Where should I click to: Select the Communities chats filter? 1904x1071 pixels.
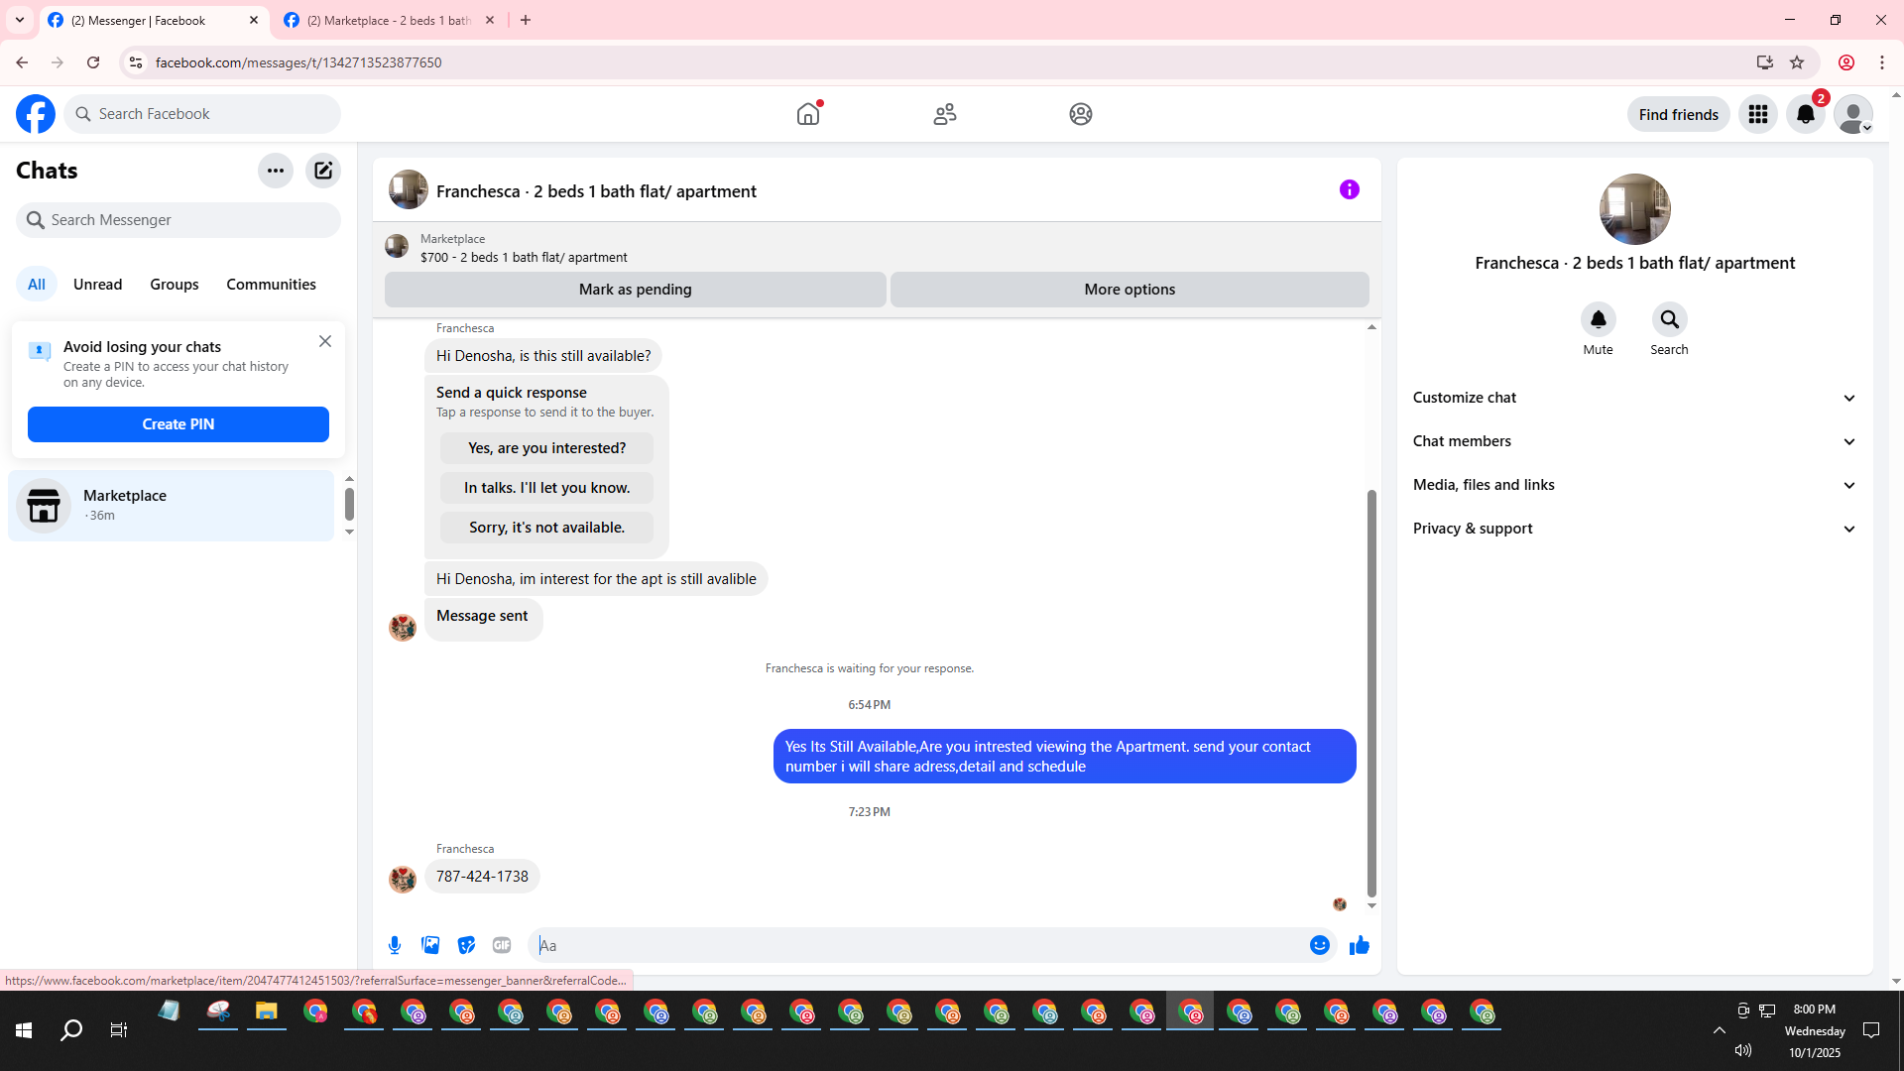click(272, 285)
